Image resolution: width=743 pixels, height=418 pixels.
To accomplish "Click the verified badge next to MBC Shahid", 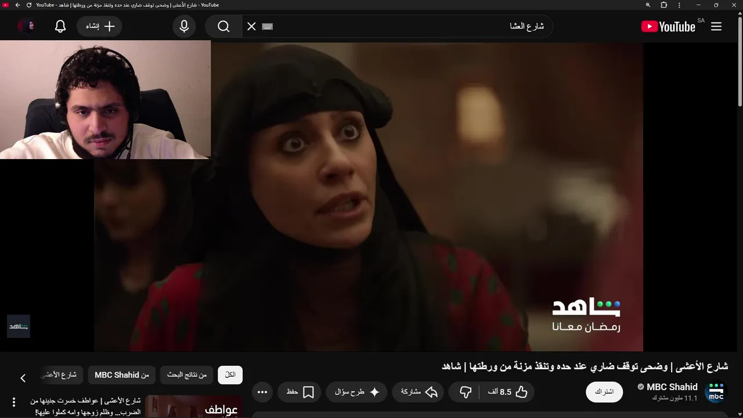I will pyautogui.click(x=641, y=387).
